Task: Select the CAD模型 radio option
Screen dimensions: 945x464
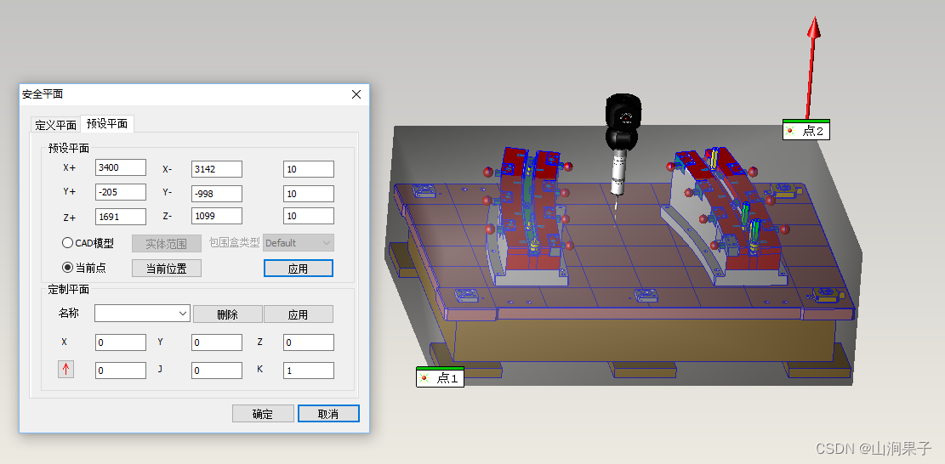Action: tap(88, 243)
